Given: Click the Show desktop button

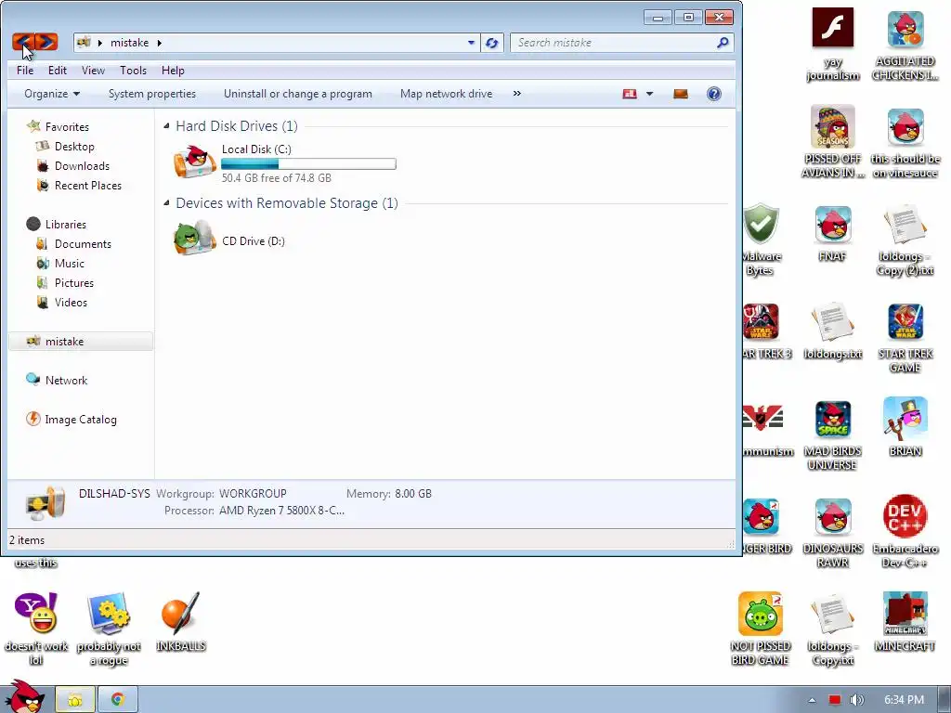Looking at the screenshot, I should pyautogui.click(x=944, y=700).
